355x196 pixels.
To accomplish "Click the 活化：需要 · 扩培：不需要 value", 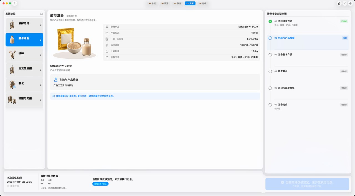I will [244, 57].
